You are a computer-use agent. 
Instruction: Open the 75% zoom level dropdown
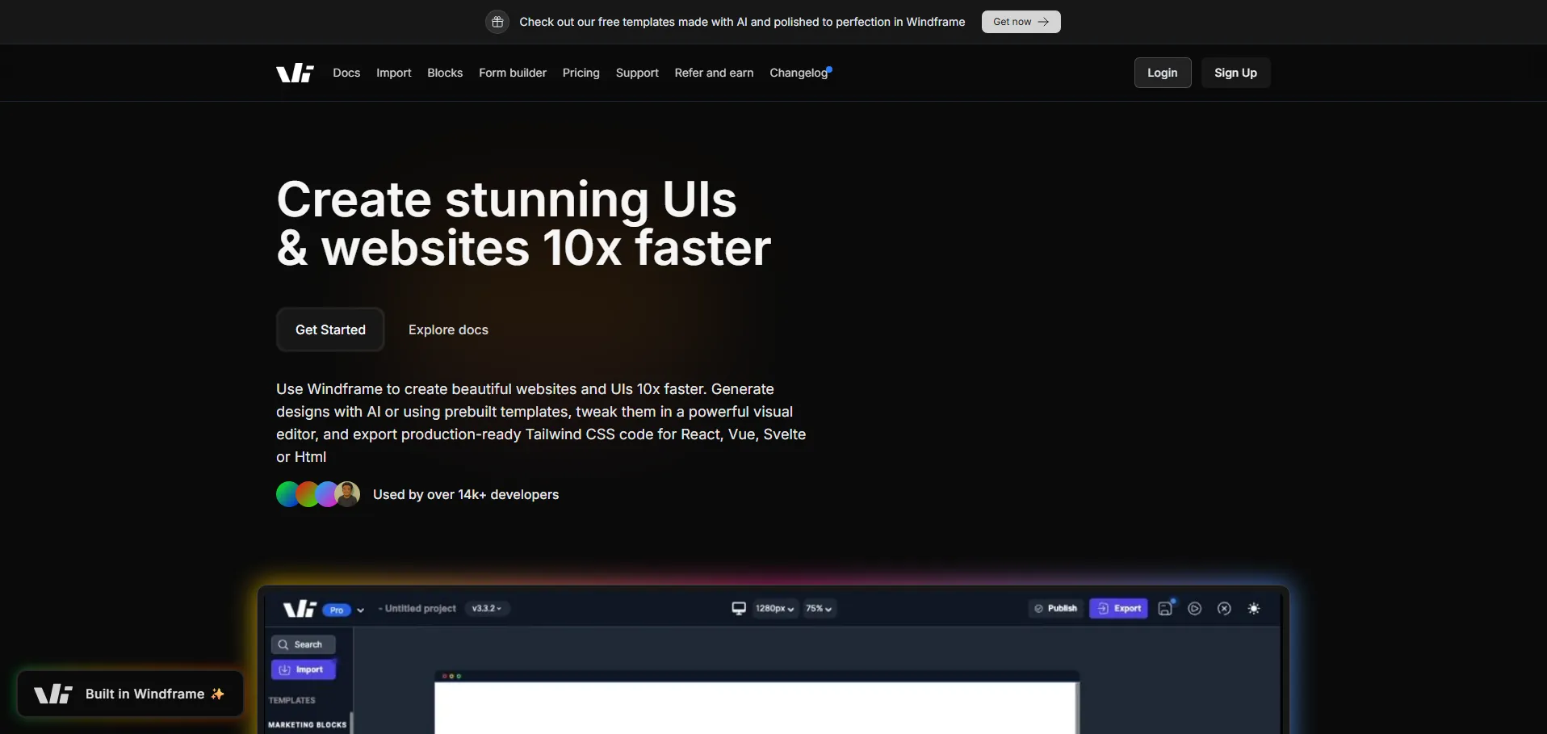pyautogui.click(x=818, y=609)
